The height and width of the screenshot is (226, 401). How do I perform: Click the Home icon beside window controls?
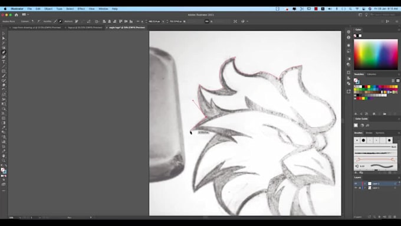(x=17, y=15)
